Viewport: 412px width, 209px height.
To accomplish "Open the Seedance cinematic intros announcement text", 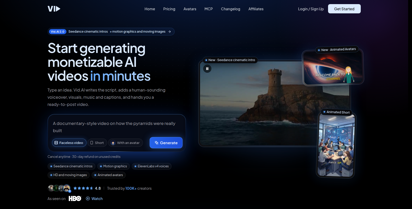I will point(88,32).
